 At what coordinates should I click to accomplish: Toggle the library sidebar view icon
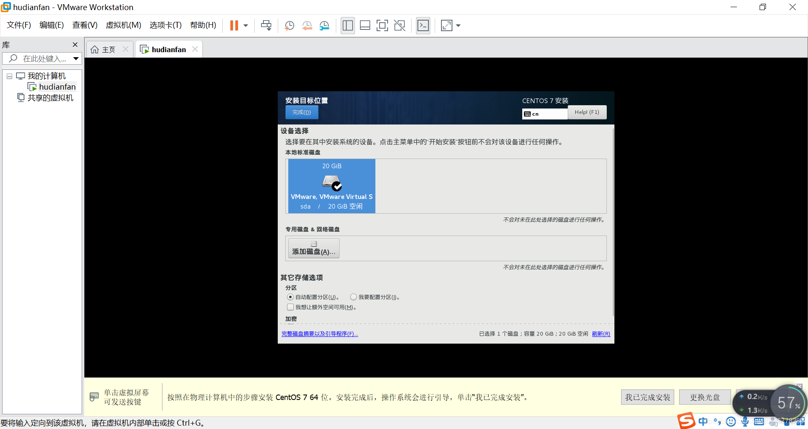click(348, 26)
